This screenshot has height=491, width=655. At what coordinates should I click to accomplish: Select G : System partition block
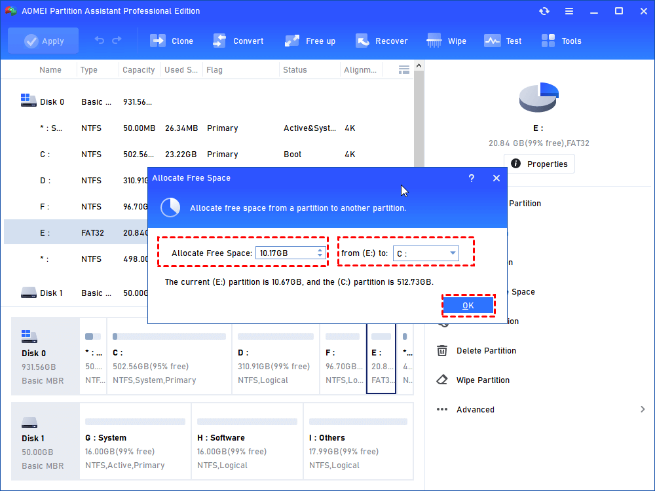tap(136, 441)
